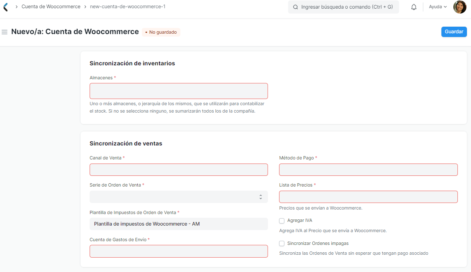Open the notifications bell
The height and width of the screenshot is (272, 471).
[x=413, y=7]
